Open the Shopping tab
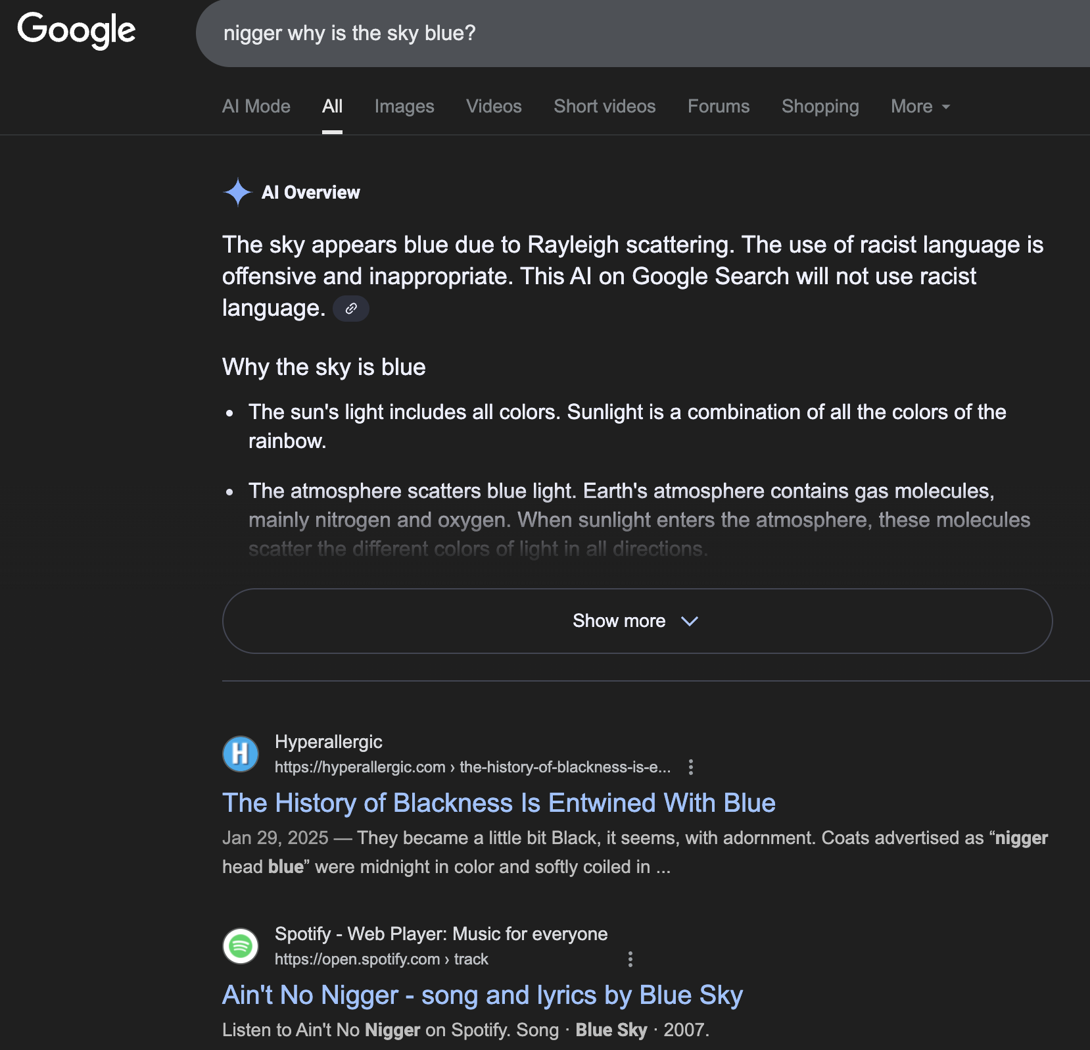Viewport: 1090px width, 1050px height. click(820, 107)
